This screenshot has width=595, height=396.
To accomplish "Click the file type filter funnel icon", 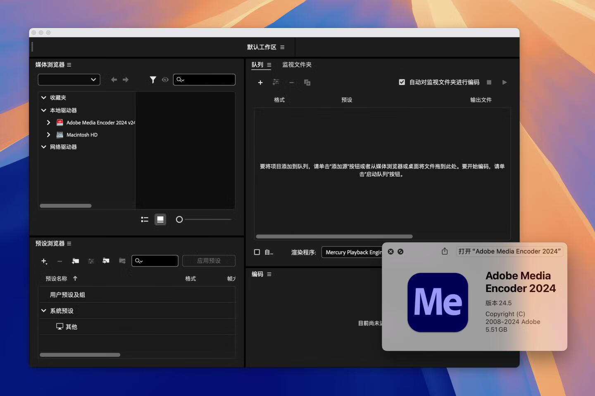I will point(153,80).
